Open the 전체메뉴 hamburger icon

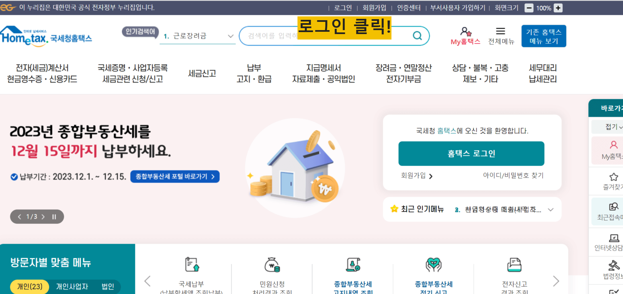(501, 31)
